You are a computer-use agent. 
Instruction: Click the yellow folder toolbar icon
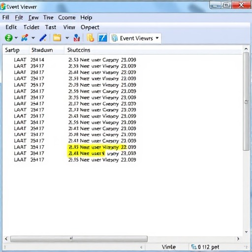pos(57,38)
